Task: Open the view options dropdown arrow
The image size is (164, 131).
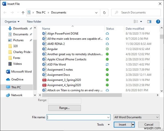Action: pos(141,22)
